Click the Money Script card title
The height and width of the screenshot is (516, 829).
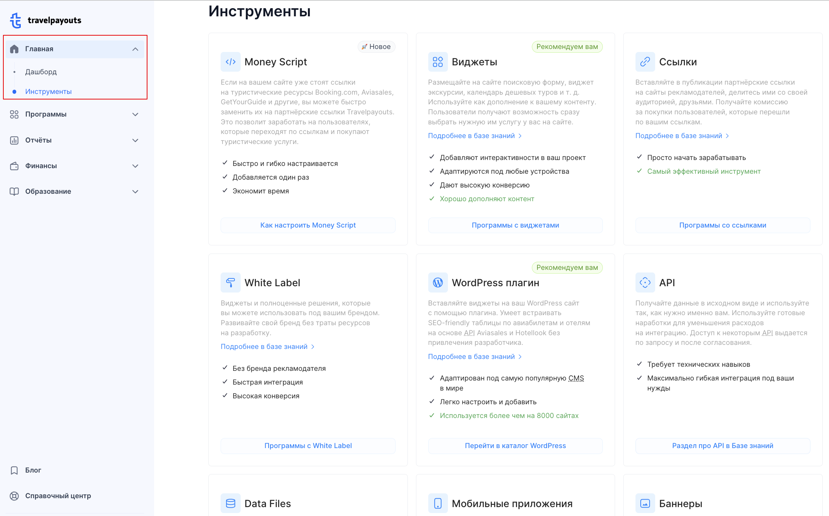click(x=276, y=62)
